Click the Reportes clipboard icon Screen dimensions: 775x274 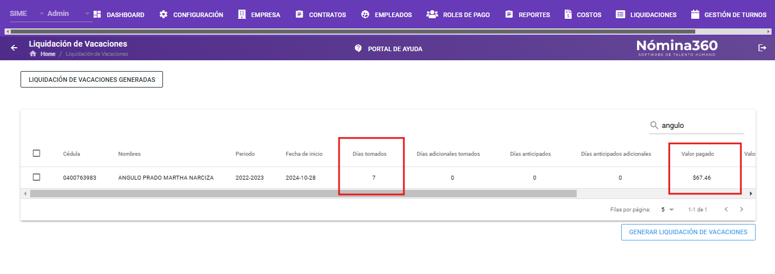[x=509, y=14]
